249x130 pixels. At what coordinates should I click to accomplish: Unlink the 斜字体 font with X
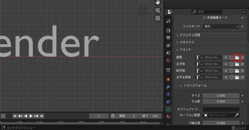click(242, 71)
